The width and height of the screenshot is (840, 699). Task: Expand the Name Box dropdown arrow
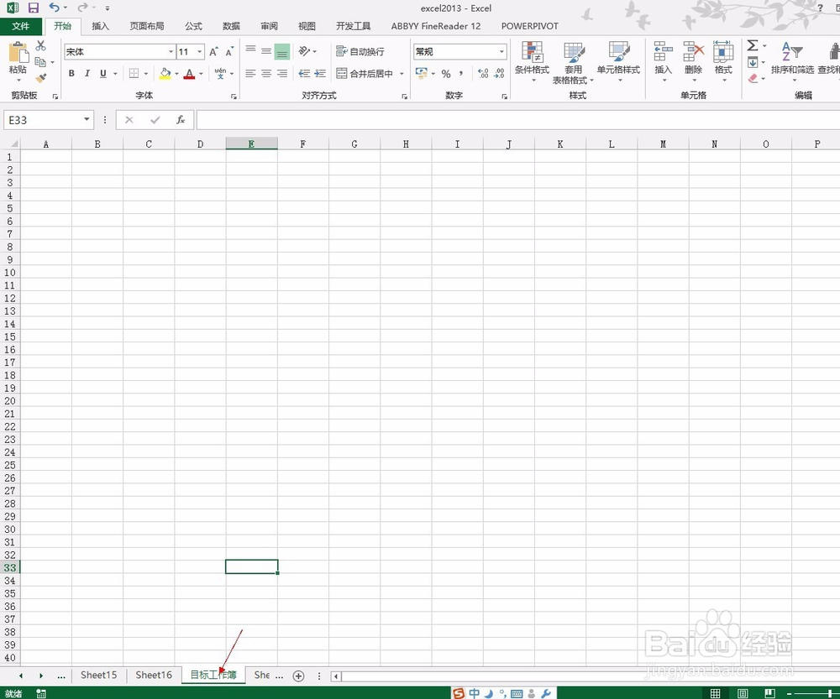pos(87,119)
